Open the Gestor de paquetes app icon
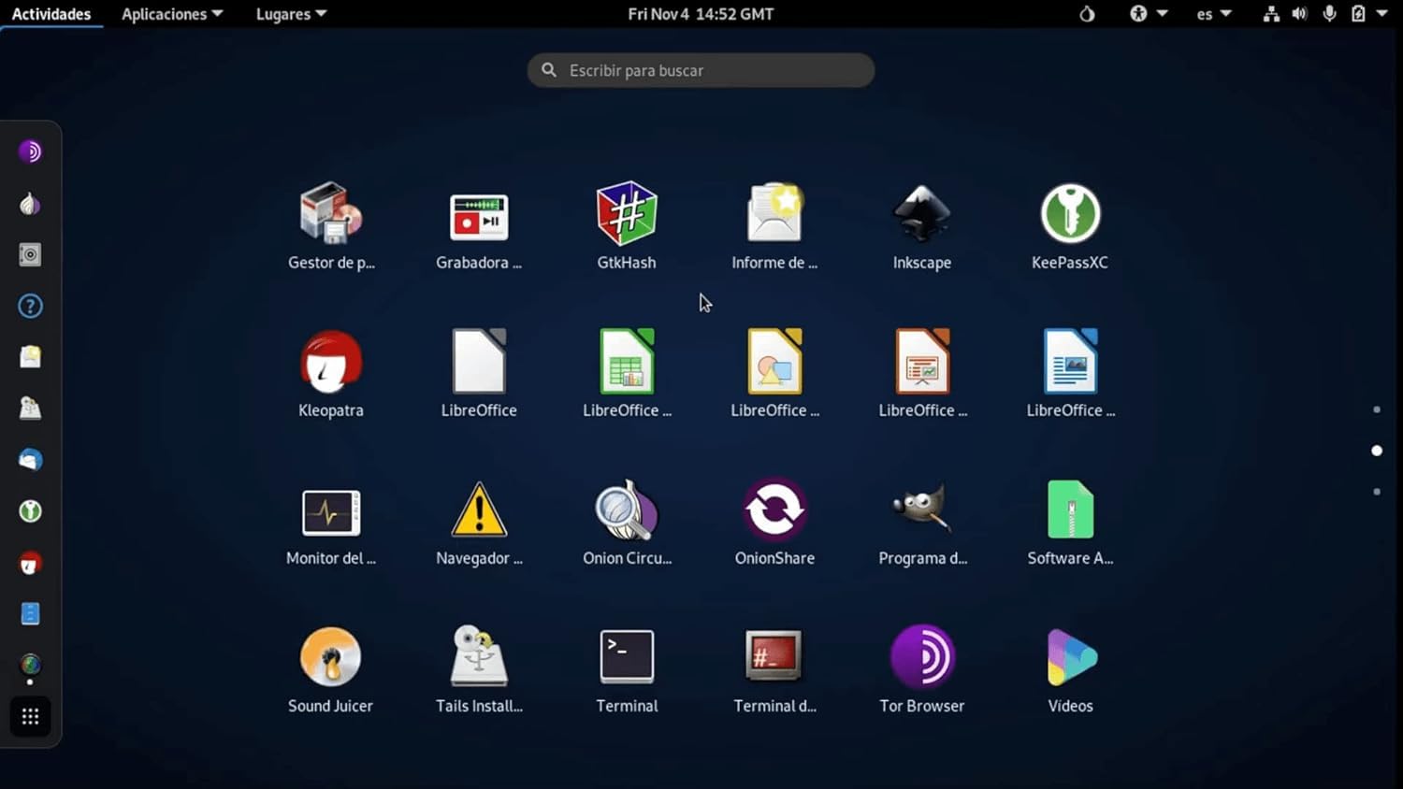The width and height of the screenshot is (1403, 789). click(x=331, y=213)
